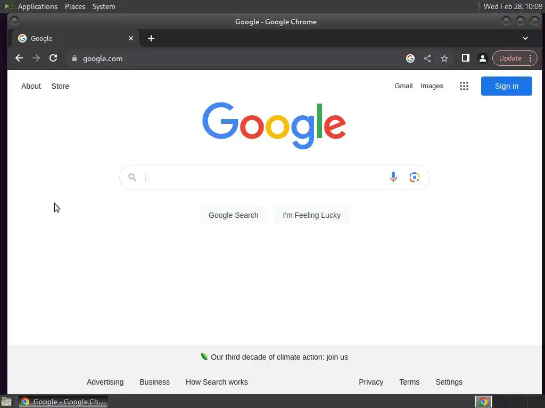
Task: Click the Sign in button
Action: point(507,86)
